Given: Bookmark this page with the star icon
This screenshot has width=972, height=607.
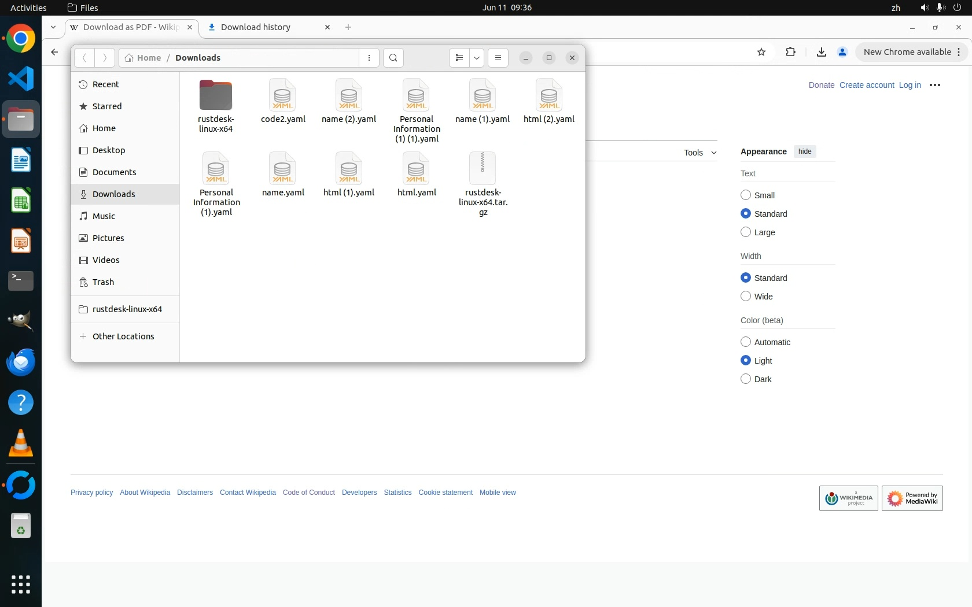Looking at the screenshot, I should [761, 52].
